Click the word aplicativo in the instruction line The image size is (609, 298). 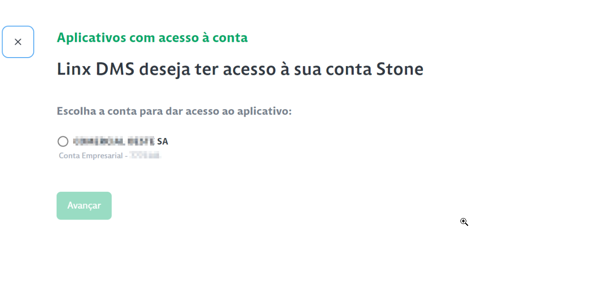click(x=263, y=111)
